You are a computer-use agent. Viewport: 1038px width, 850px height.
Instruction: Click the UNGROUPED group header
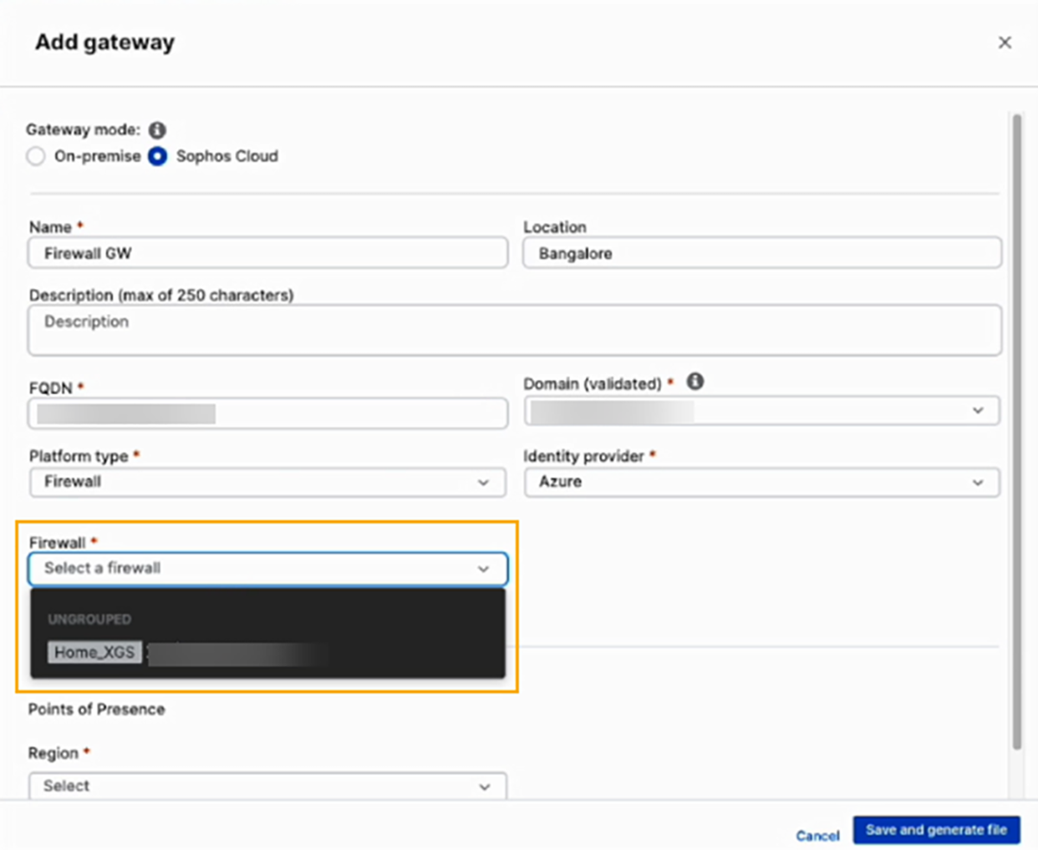point(90,620)
